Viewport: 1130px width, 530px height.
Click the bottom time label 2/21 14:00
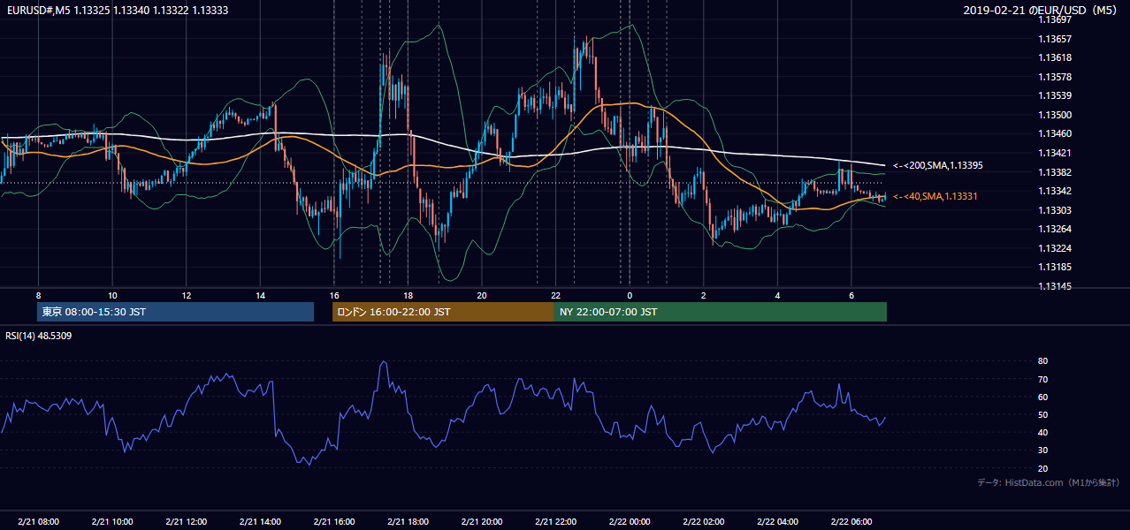[260, 522]
